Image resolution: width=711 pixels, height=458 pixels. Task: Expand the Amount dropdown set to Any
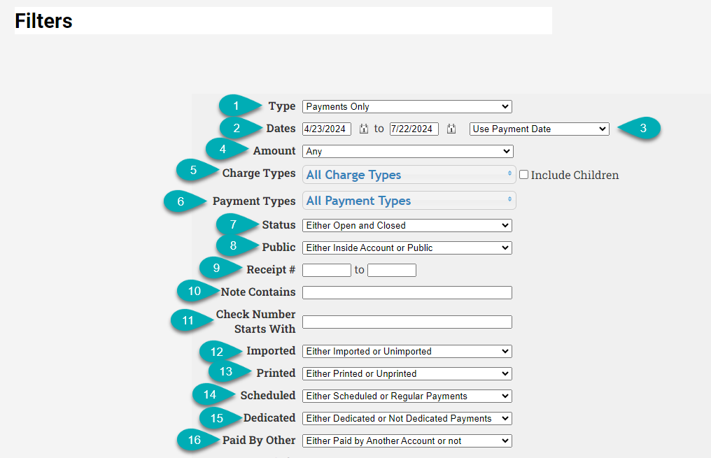407,151
